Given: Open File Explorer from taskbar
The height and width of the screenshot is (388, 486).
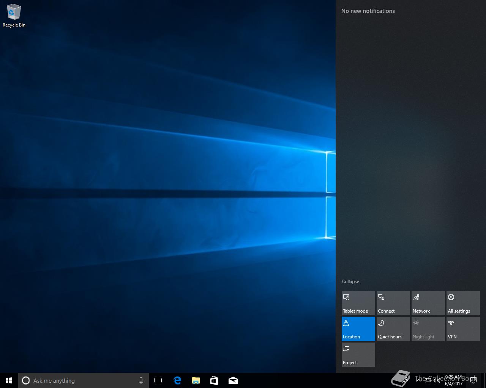Looking at the screenshot, I should [x=196, y=380].
